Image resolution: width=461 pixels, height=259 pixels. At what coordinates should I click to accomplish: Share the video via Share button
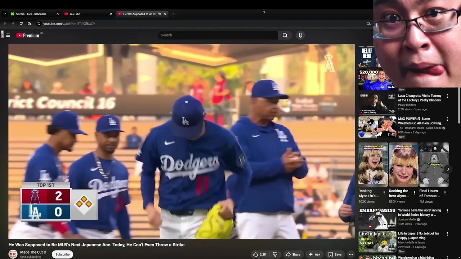click(293, 254)
